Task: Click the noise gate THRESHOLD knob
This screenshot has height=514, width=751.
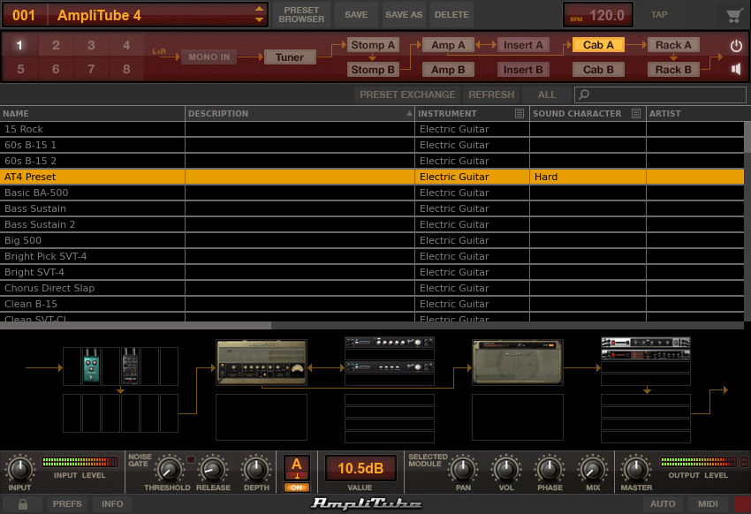Action: pyautogui.click(x=169, y=470)
